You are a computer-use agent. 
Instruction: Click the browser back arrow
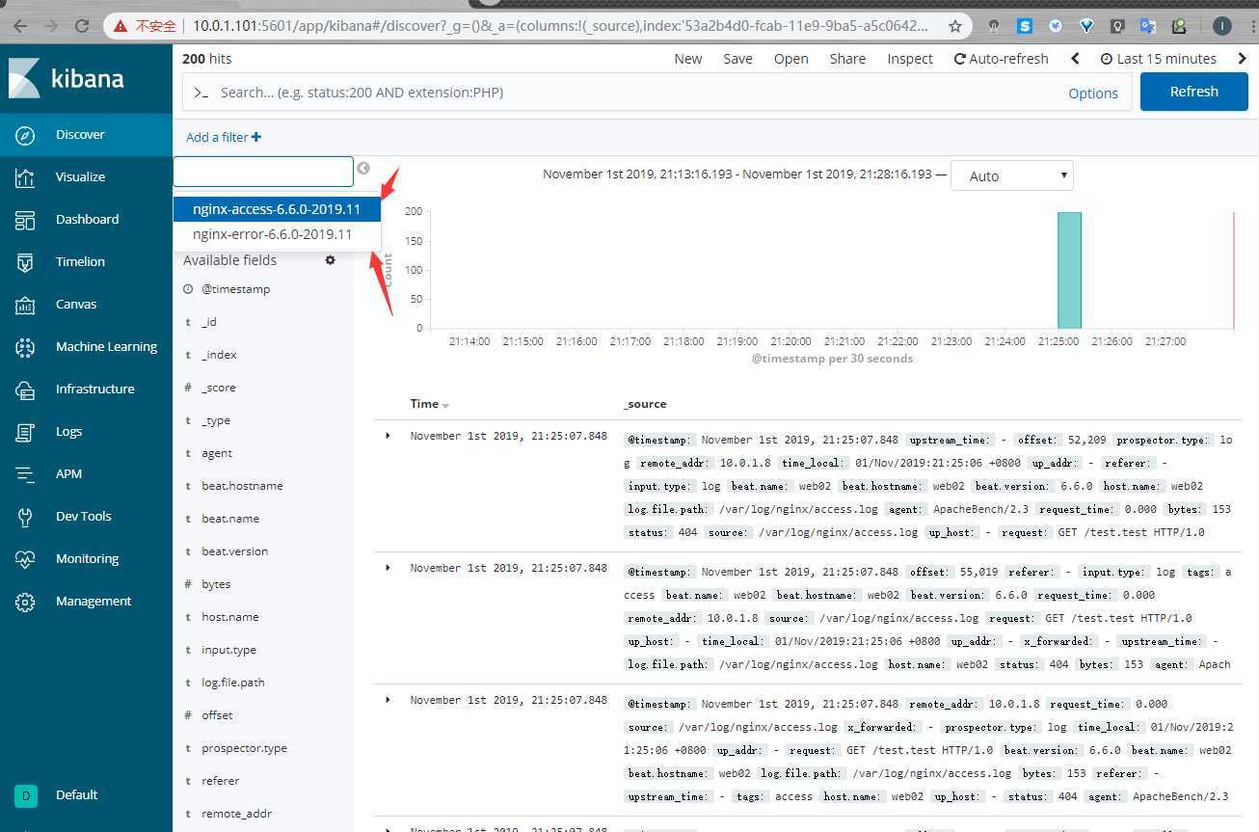20,26
